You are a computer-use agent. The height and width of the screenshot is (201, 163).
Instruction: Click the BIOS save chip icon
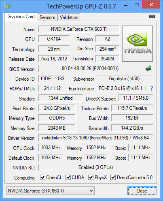[x=148, y=68]
